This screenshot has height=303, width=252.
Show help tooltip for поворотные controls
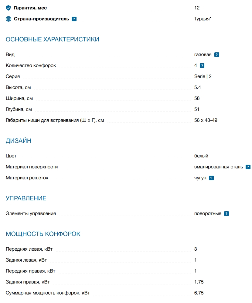[226, 214]
